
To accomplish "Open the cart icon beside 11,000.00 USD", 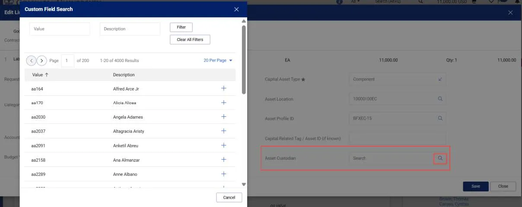I will click(x=474, y=2).
